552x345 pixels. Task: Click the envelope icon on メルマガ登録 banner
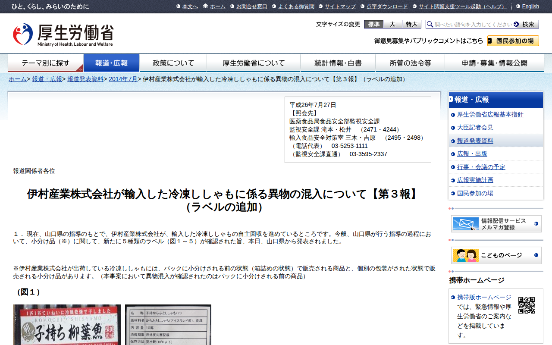click(466, 224)
